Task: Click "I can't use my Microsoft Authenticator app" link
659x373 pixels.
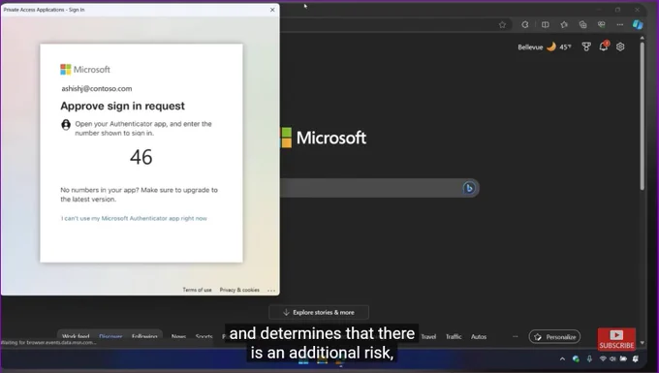Action: [x=134, y=218]
